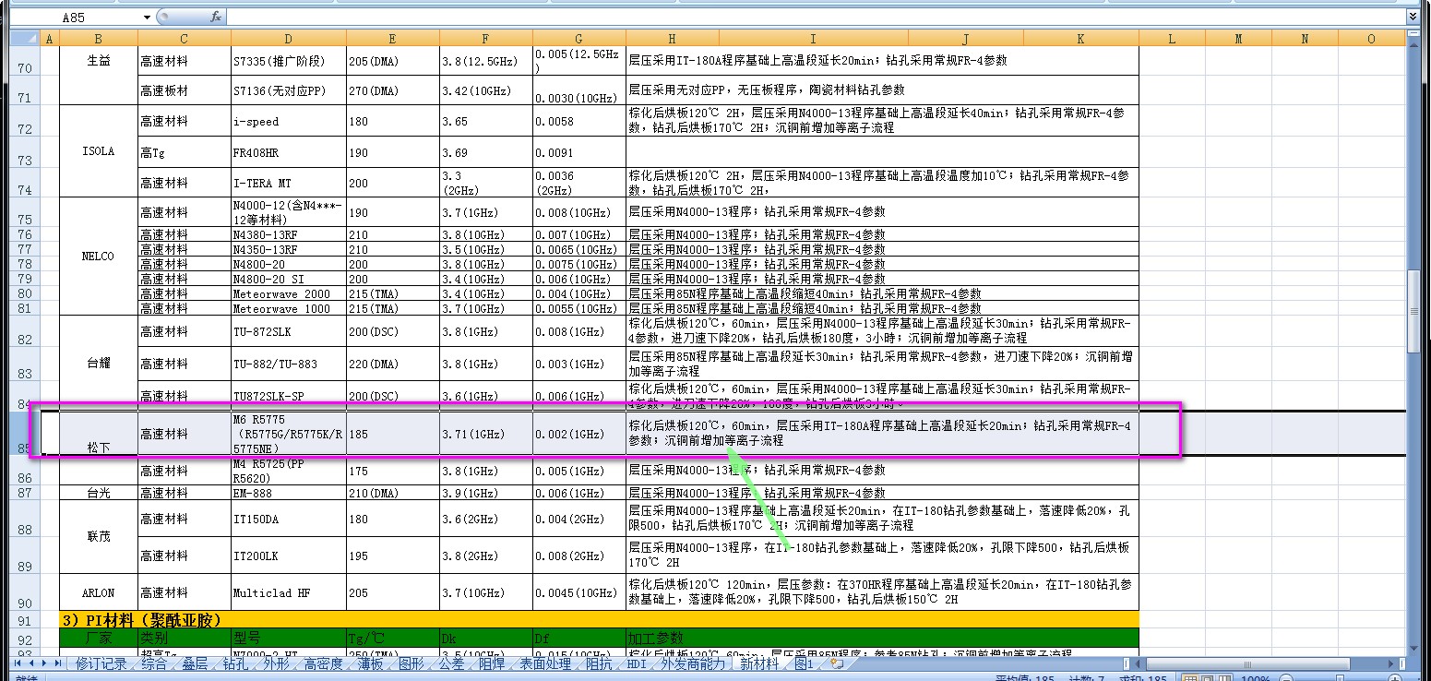Select the 新材料 sheet tab

point(759,663)
